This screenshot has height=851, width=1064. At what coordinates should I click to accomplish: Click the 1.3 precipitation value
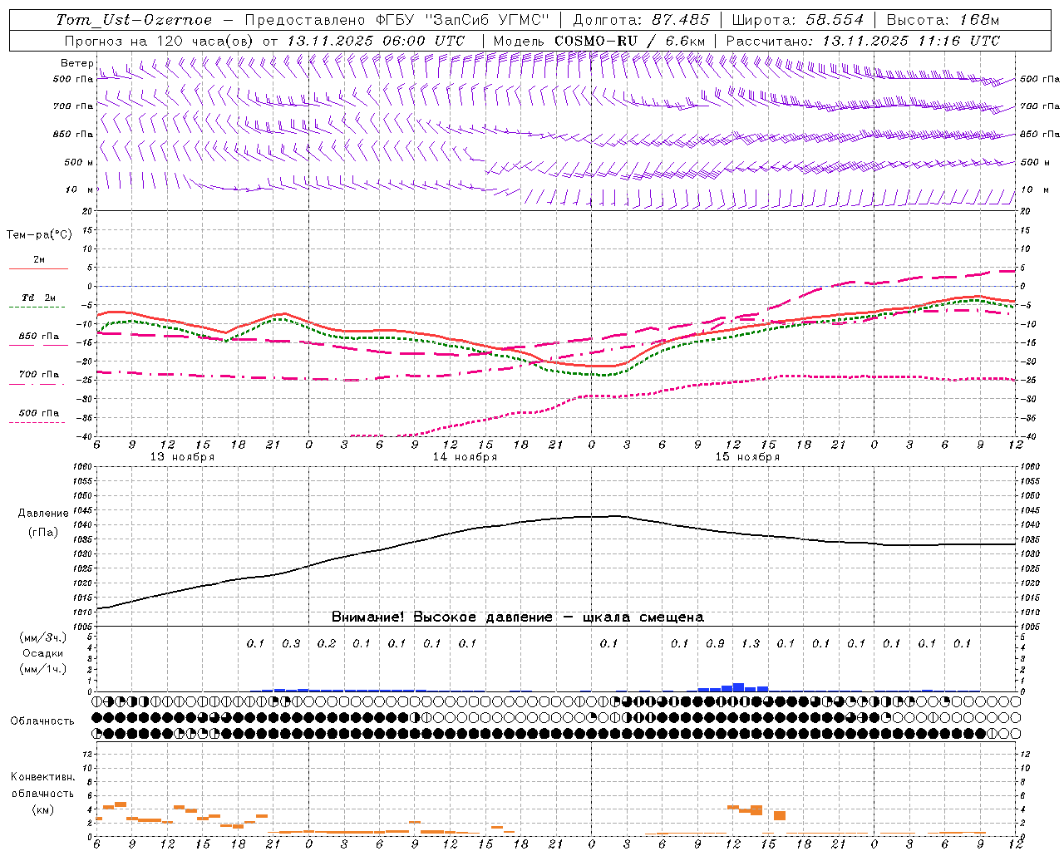(750, 643)
